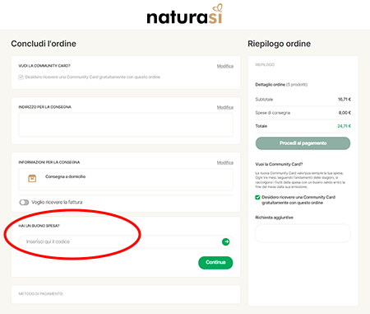Viewport: 370px width, 314px height.
Task: Click the 'Hai un buono spesa?' heading
Action: pos(39,226)
